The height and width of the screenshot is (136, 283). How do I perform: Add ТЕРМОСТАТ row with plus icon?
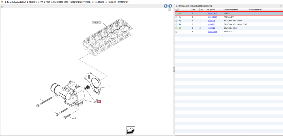click(177, 32)
